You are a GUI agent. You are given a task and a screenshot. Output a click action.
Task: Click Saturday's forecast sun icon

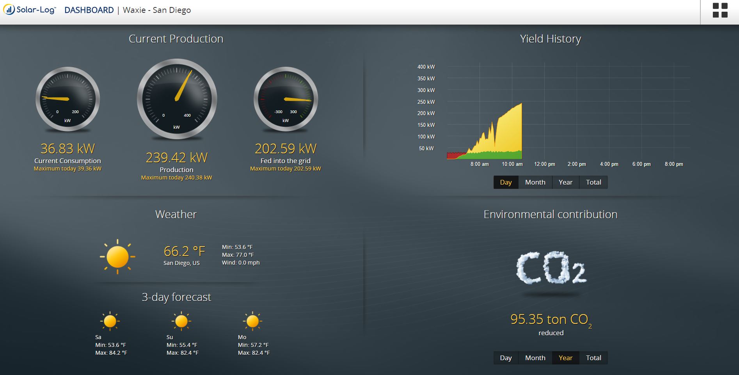(x=110, y=321)
